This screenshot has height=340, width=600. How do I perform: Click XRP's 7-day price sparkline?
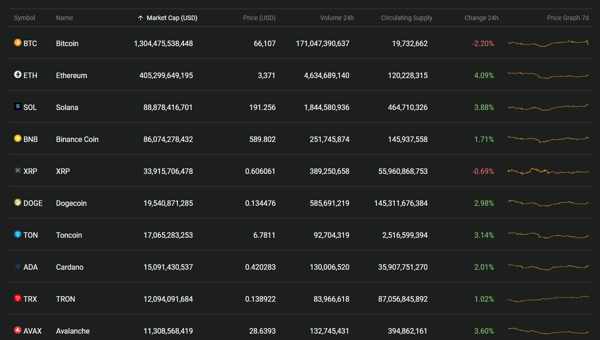(x=548, y=171)
